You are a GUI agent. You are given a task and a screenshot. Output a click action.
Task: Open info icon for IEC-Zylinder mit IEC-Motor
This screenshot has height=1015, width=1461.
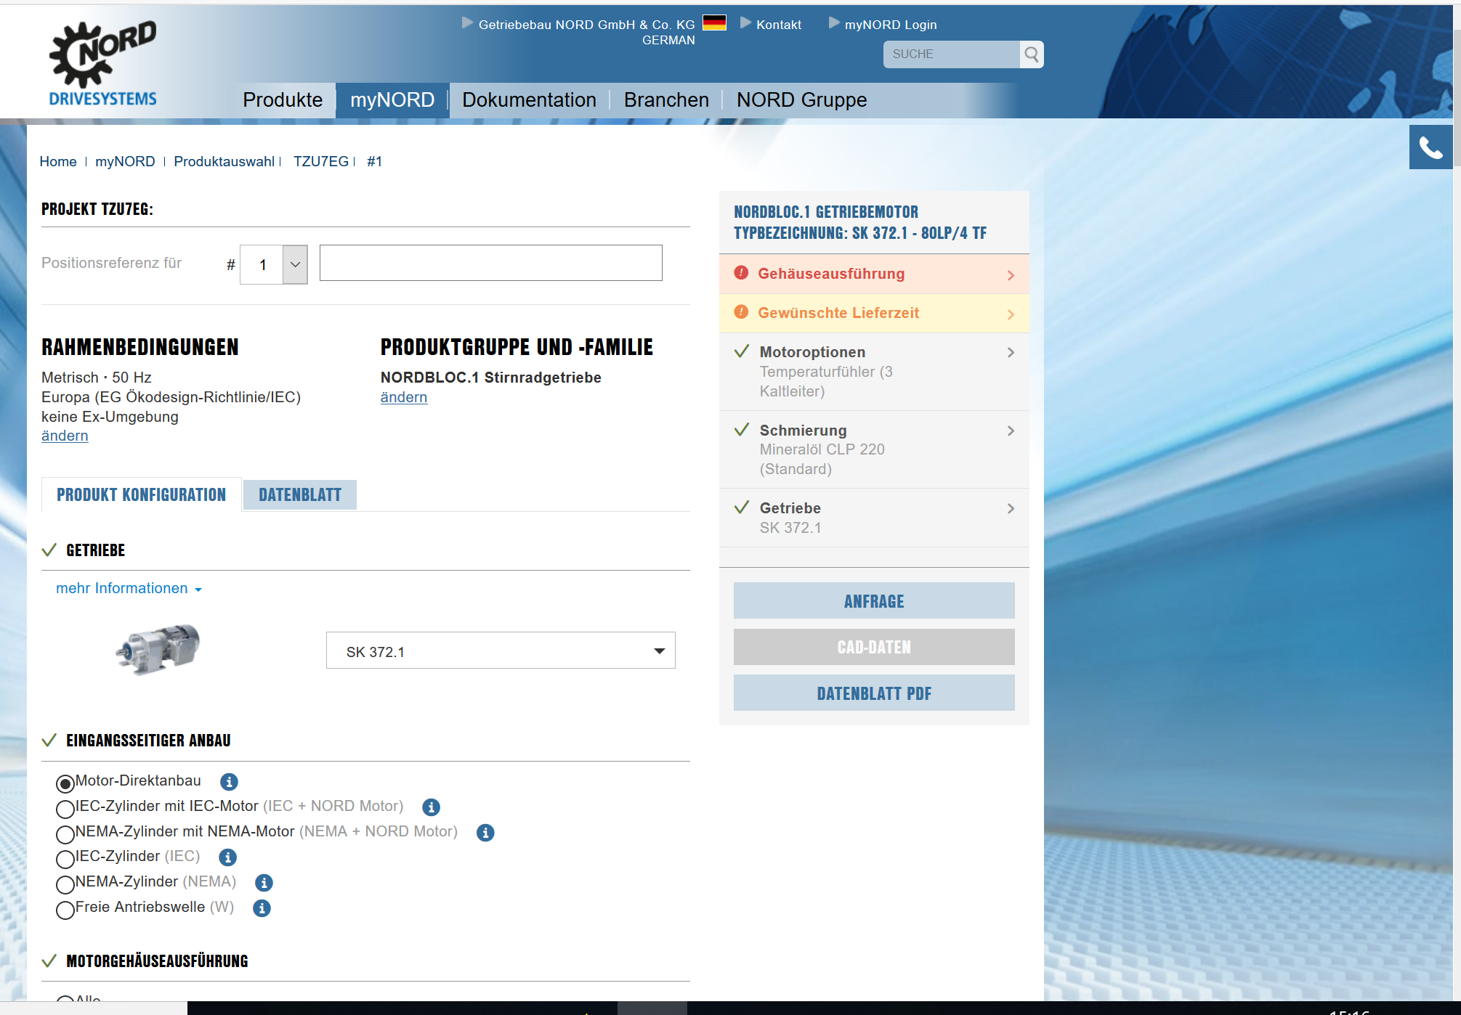click(x=431, y=807)
